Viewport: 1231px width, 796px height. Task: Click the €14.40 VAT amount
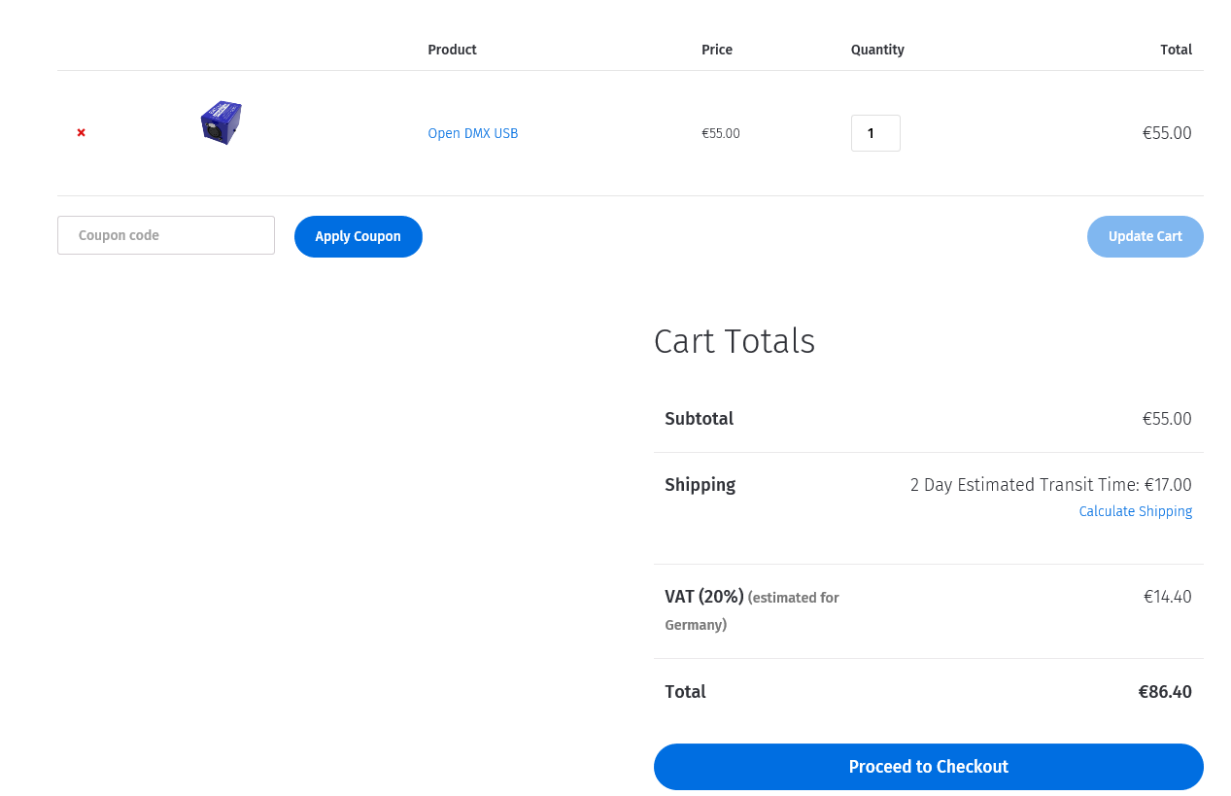click(x=1167, y=597)
